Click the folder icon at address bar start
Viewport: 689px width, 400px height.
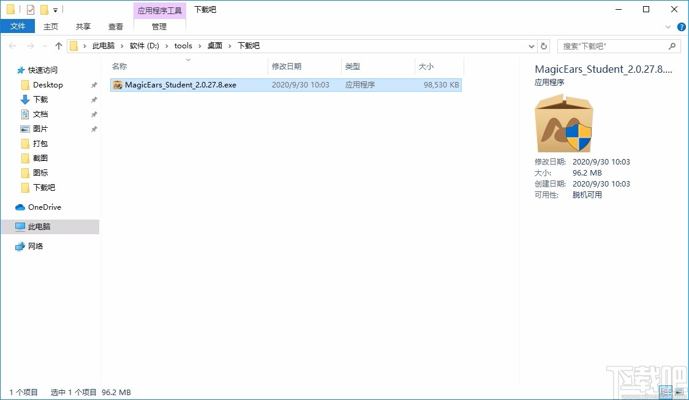click(x=74, y=46)
